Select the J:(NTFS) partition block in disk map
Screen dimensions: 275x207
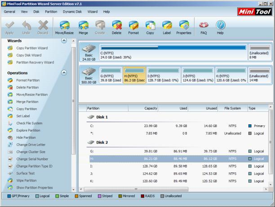point(198,75)
